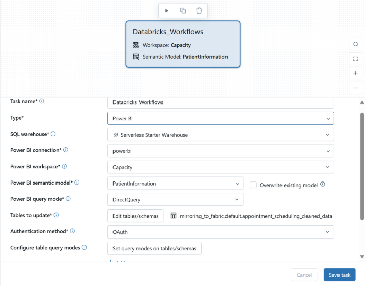The height and width of the screenshot is (286, 367).
Task: Click the Workspace: Capacity text in the node
Action: [x=166, y=45]
